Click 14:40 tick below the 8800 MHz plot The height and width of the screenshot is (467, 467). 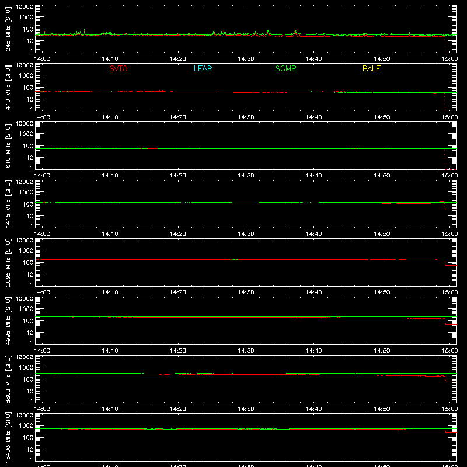click(x=314, y=409)
